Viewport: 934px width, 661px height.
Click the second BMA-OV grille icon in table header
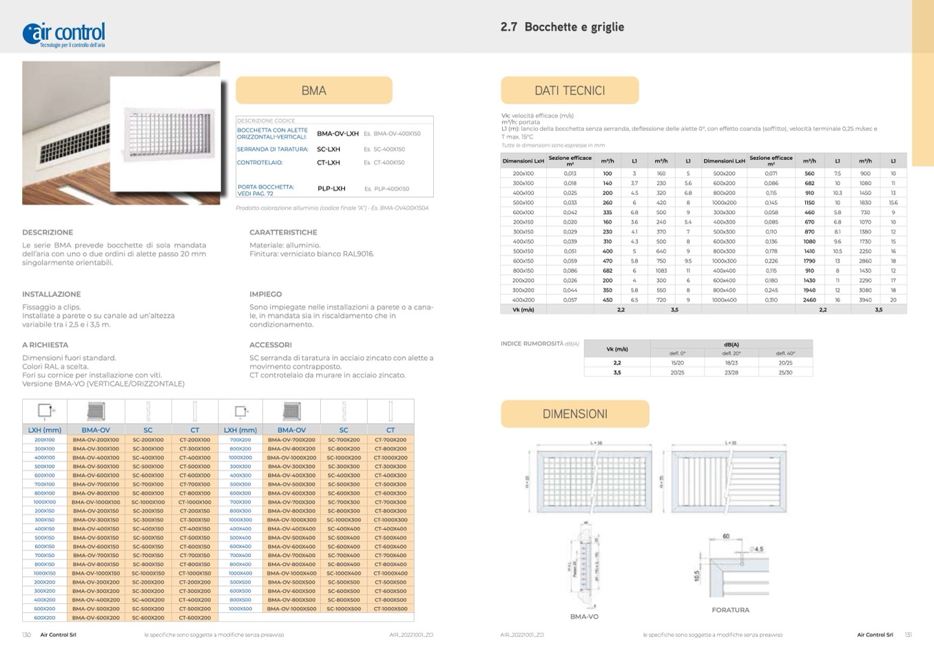click(x=291, y=411)
